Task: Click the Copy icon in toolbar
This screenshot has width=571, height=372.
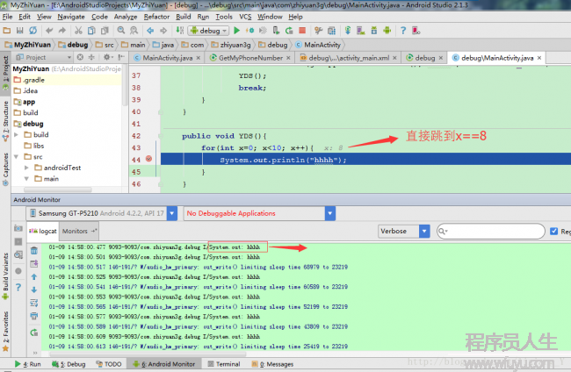Action: pos(91,31)
